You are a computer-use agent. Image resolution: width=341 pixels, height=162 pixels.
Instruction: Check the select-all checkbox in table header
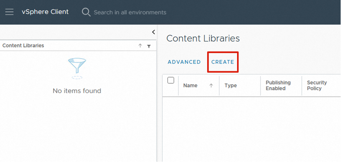pos(170,80)
